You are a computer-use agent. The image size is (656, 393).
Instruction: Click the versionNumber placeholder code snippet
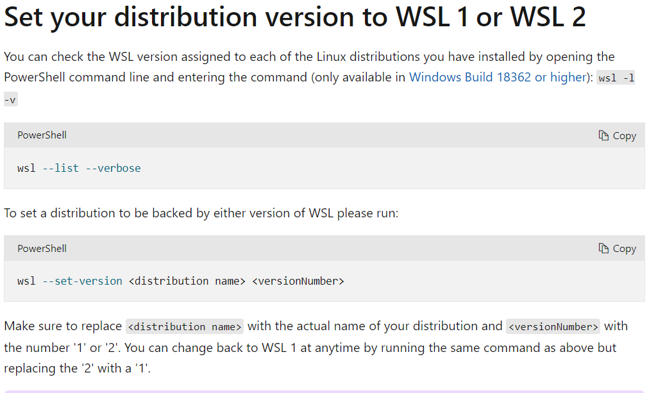[x=553, y=326]
